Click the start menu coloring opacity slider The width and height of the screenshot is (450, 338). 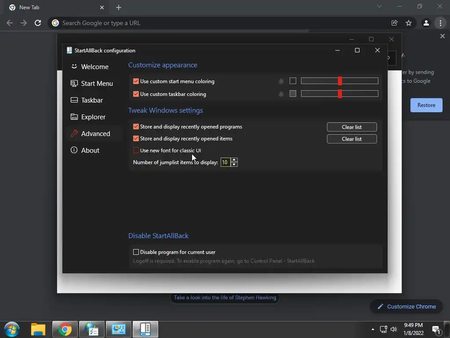[x=340, y=81]
